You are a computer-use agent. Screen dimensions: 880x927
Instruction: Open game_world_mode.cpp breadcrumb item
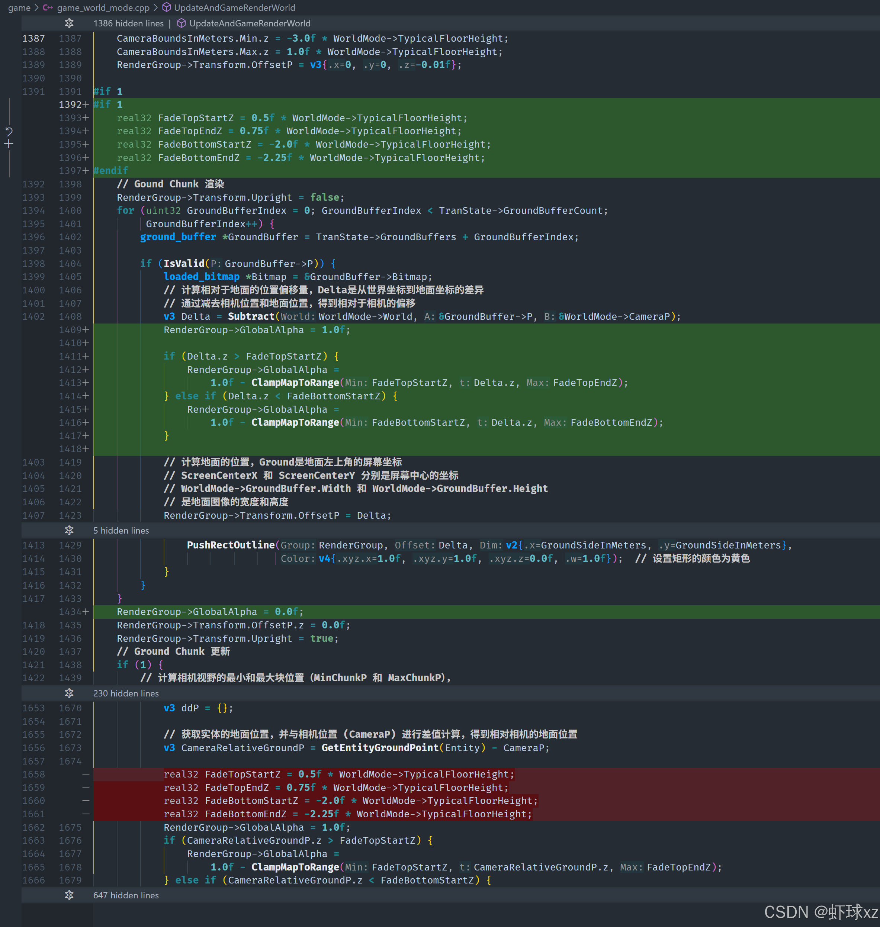point(103,7)
